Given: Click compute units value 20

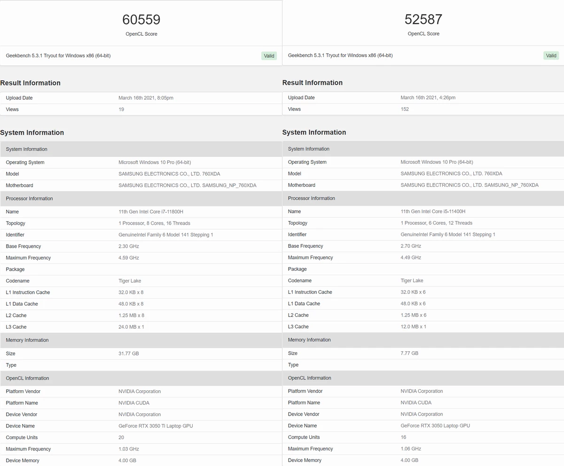Looking at the screenshot, I should tap(121, 438).
